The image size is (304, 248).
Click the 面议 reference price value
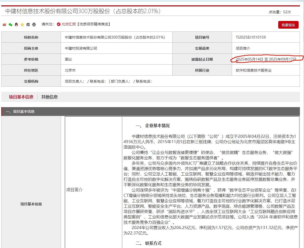pyautogui.click(x=68, y=59)
